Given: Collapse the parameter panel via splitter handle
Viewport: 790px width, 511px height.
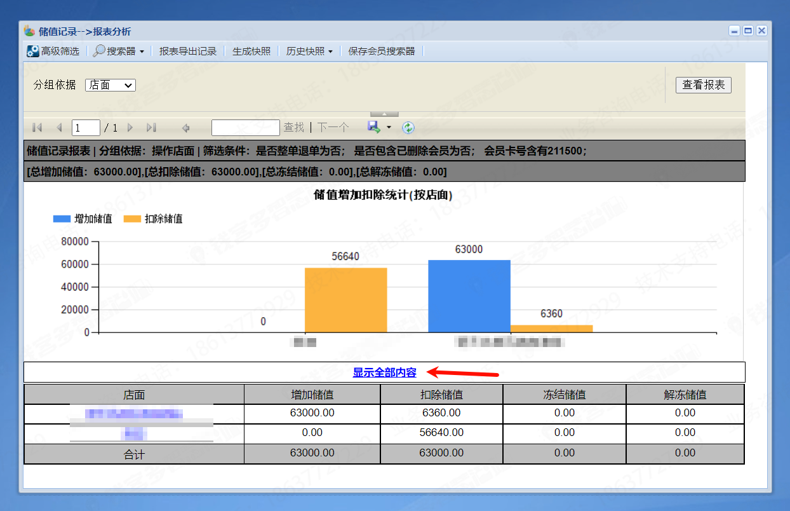Looking at the screenshot, I should 384,114.
